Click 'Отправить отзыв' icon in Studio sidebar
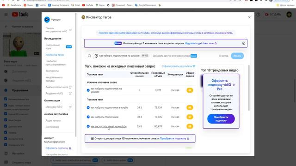This screenshot has height=166, width=296. tap(6, 162)
